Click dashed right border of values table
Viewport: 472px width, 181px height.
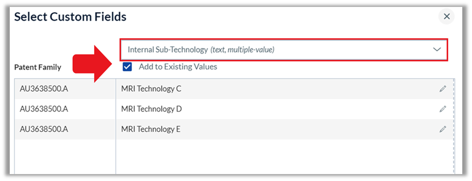coord(453,126)
